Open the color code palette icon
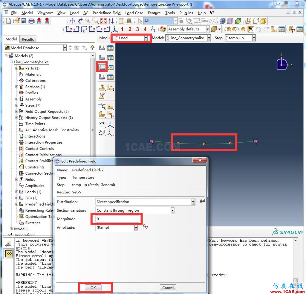This screenshot has width=306, height=294. pyautogui.click(x=163, y=29)
